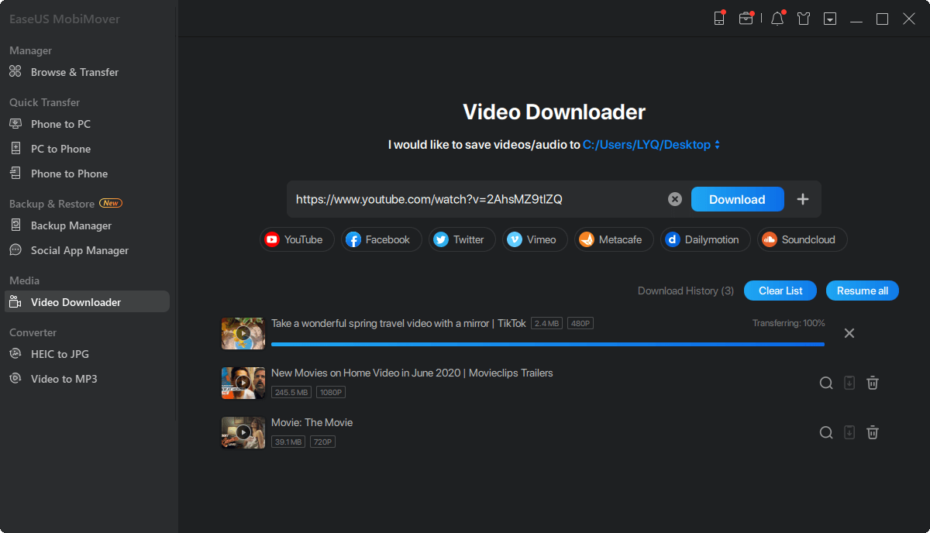Choose the Dailymotion site chip

(x=705, y=239)
